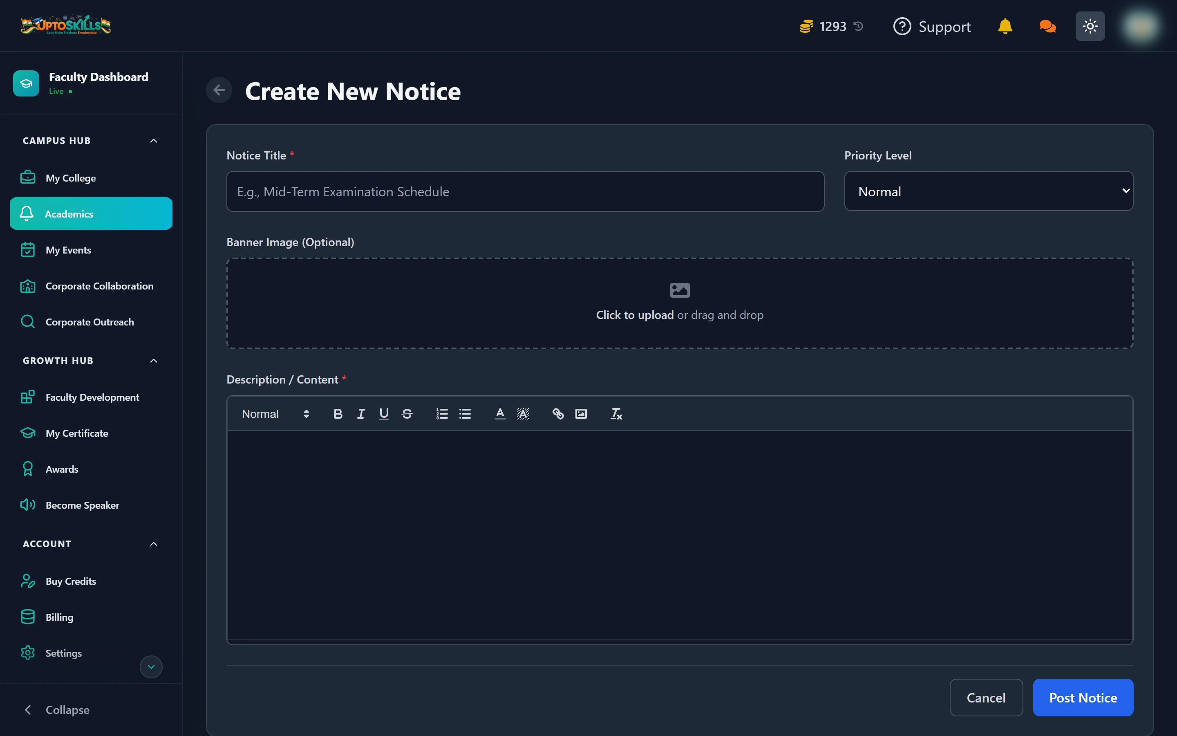Insert a bulleted list

click(x=465, y=414)
